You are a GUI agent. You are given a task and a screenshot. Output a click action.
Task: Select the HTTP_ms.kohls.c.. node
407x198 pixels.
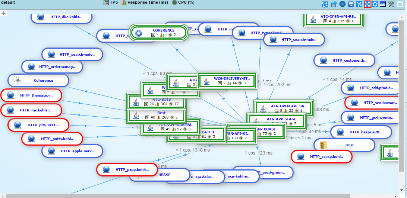(31, 110)
